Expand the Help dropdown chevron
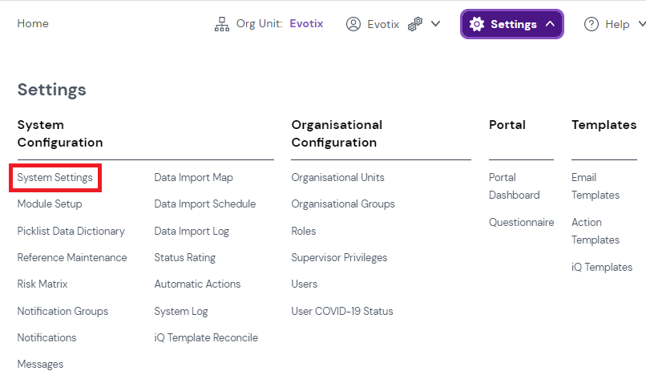Image resolution: width=646 pixels, height=383 pixels. pos(641,24)
